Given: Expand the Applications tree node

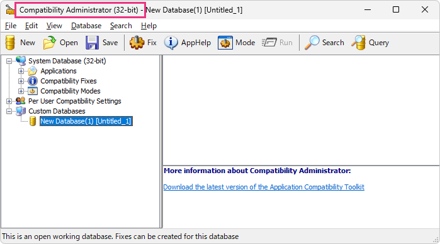Looking at the screenshot, I should coord(21,71).
